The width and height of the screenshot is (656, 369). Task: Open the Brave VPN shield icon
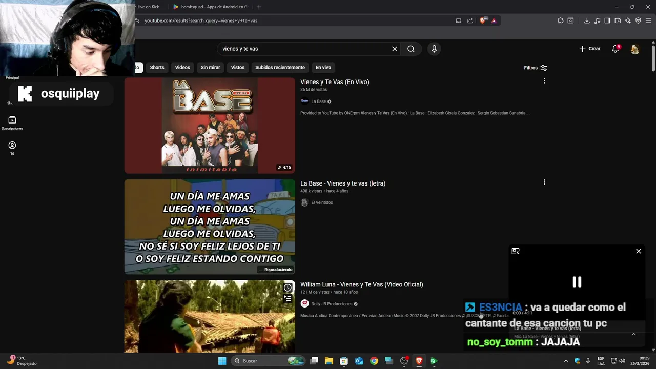[x=638, y=20]
